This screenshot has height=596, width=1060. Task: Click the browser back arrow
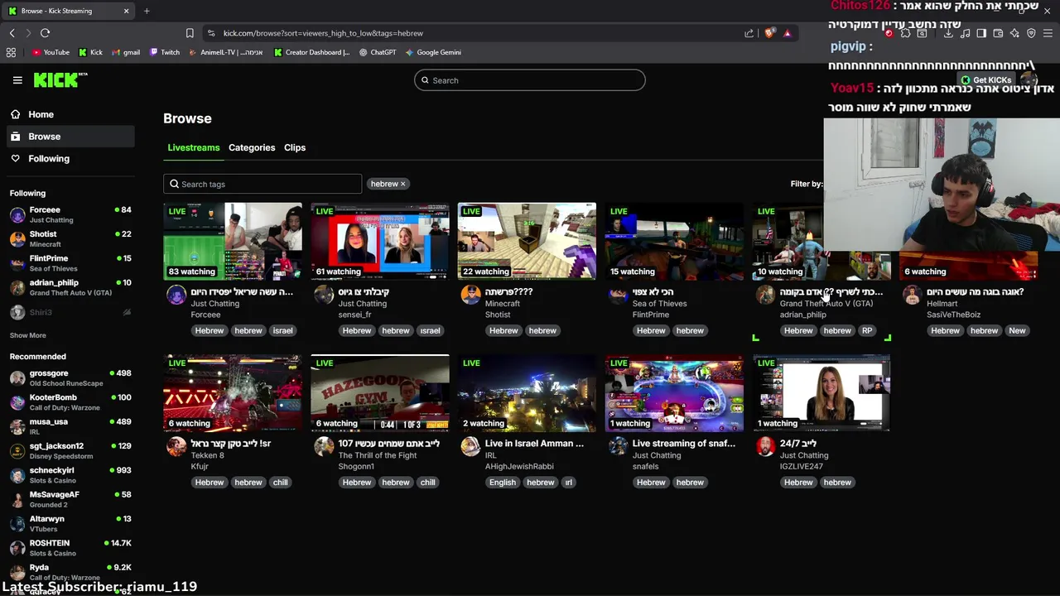pos(12,33)
